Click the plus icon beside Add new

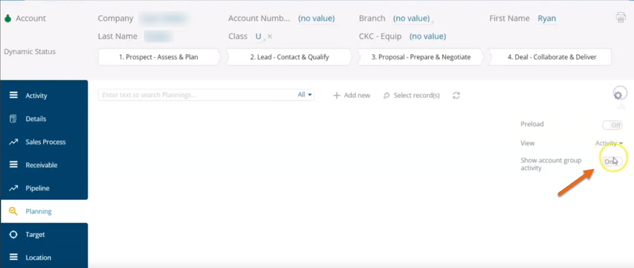click(x=337, y=96)
